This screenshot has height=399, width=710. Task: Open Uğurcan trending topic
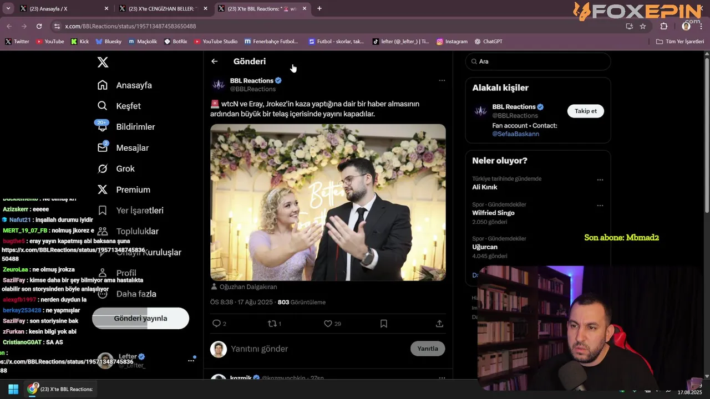click(x=485, y=247)
